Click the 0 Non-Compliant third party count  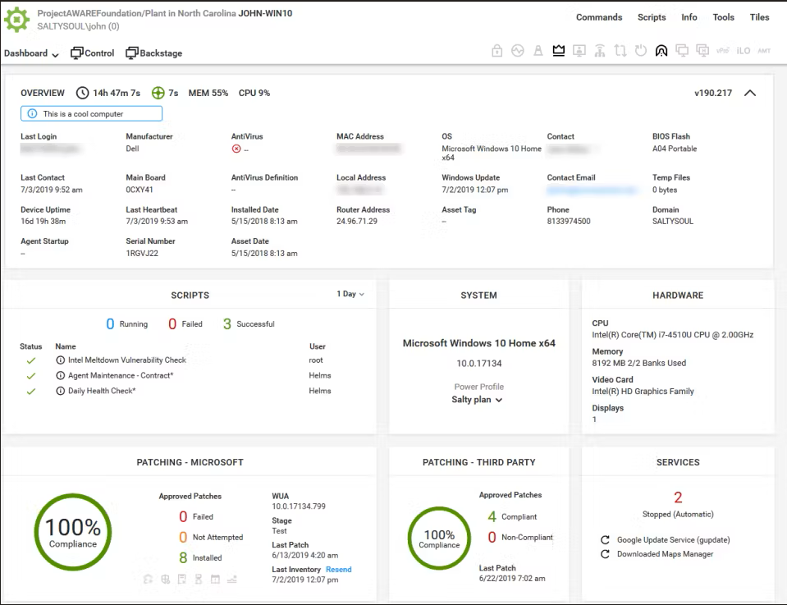[520, 537]
